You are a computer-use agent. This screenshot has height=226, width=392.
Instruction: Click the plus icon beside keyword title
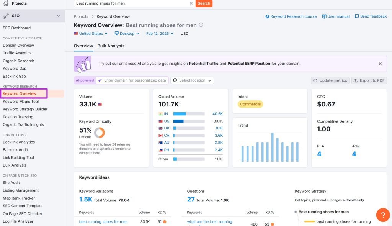201,25
